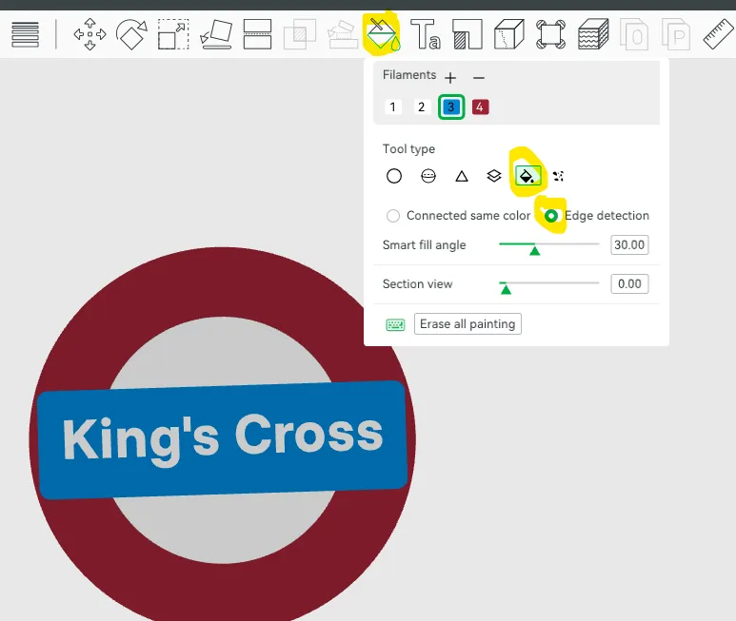Select the Color painting tool
This screenshot has width=736, height=621.
click(x=383, y=34)
